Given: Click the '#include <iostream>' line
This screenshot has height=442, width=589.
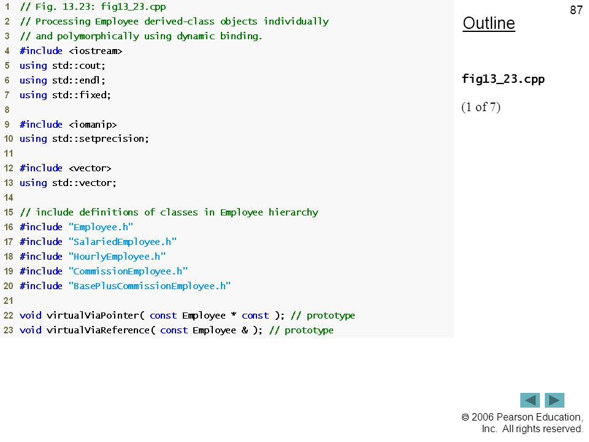Looking at the screenshot, I should (x=71, y=51).
